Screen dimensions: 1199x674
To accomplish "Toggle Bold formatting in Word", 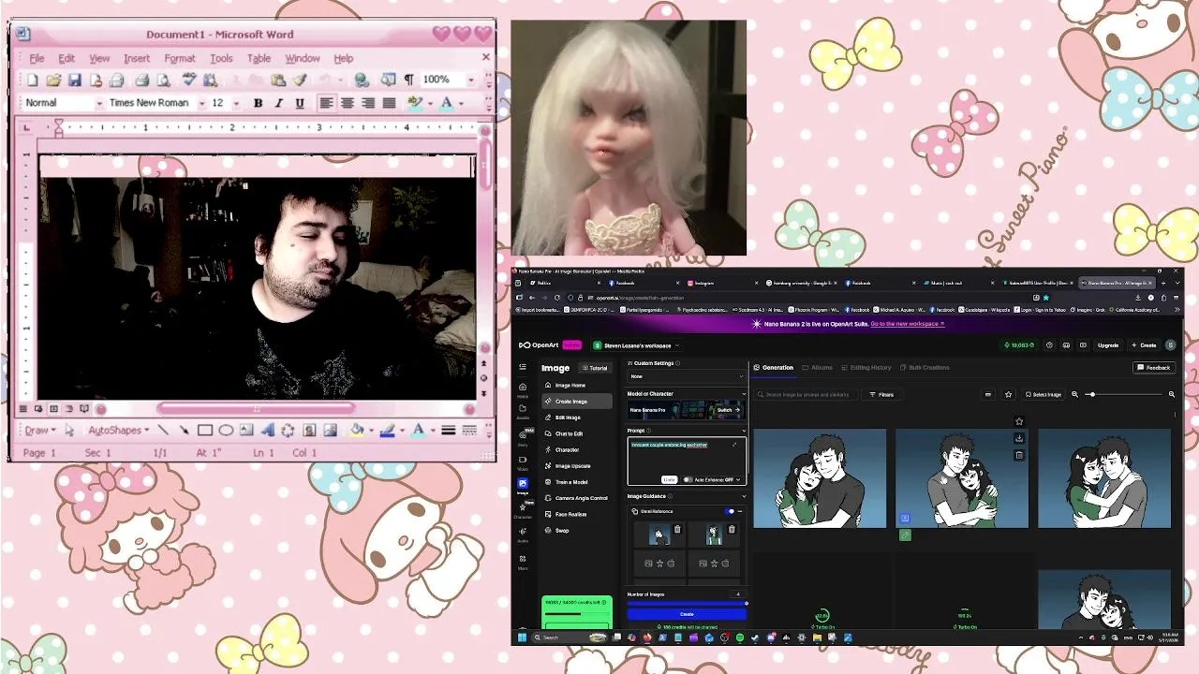I will coord(258,103).
